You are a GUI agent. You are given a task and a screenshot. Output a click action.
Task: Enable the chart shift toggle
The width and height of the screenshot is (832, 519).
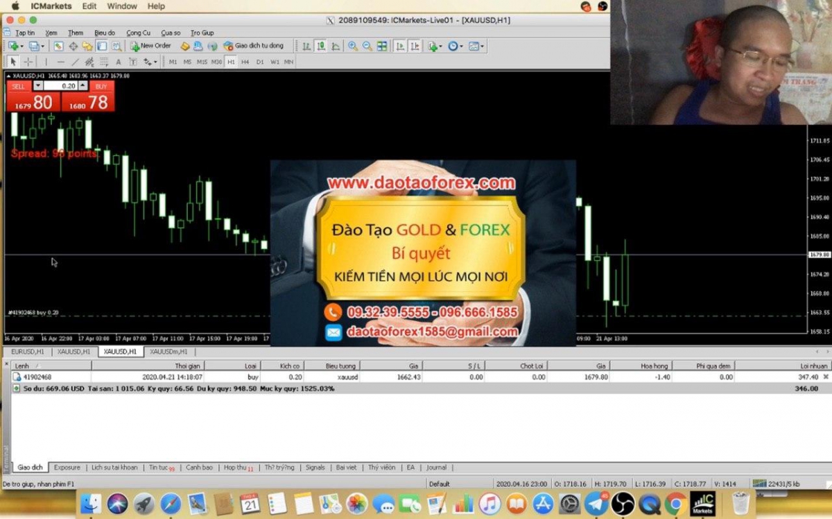415,46
